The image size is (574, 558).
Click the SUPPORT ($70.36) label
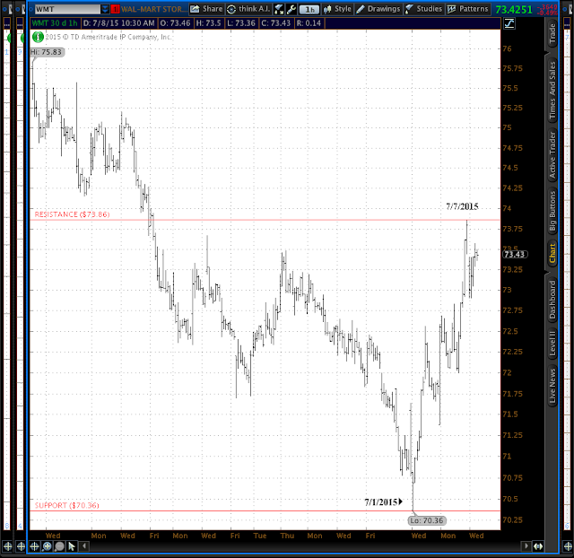(66, 505)
